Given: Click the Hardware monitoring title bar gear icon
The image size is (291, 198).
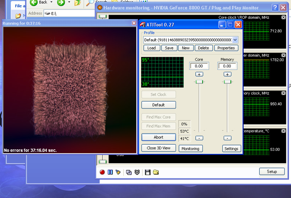Looking at the screenshot, I should (100, 8).
